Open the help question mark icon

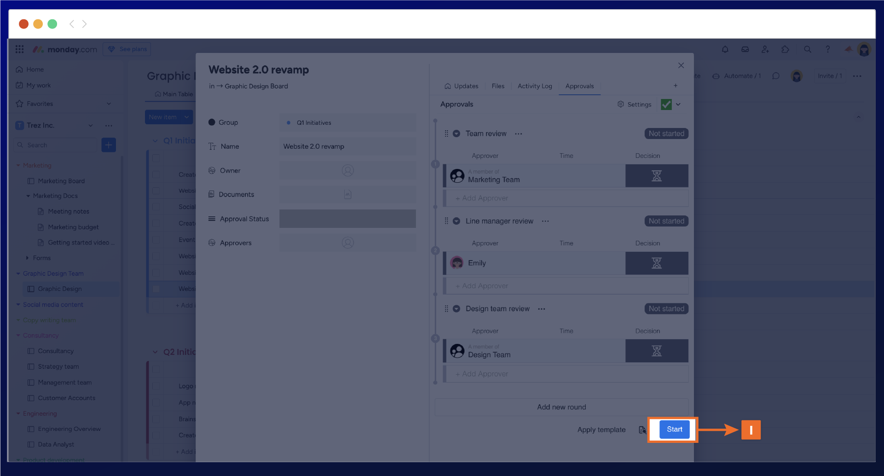(x=827, y=49)
